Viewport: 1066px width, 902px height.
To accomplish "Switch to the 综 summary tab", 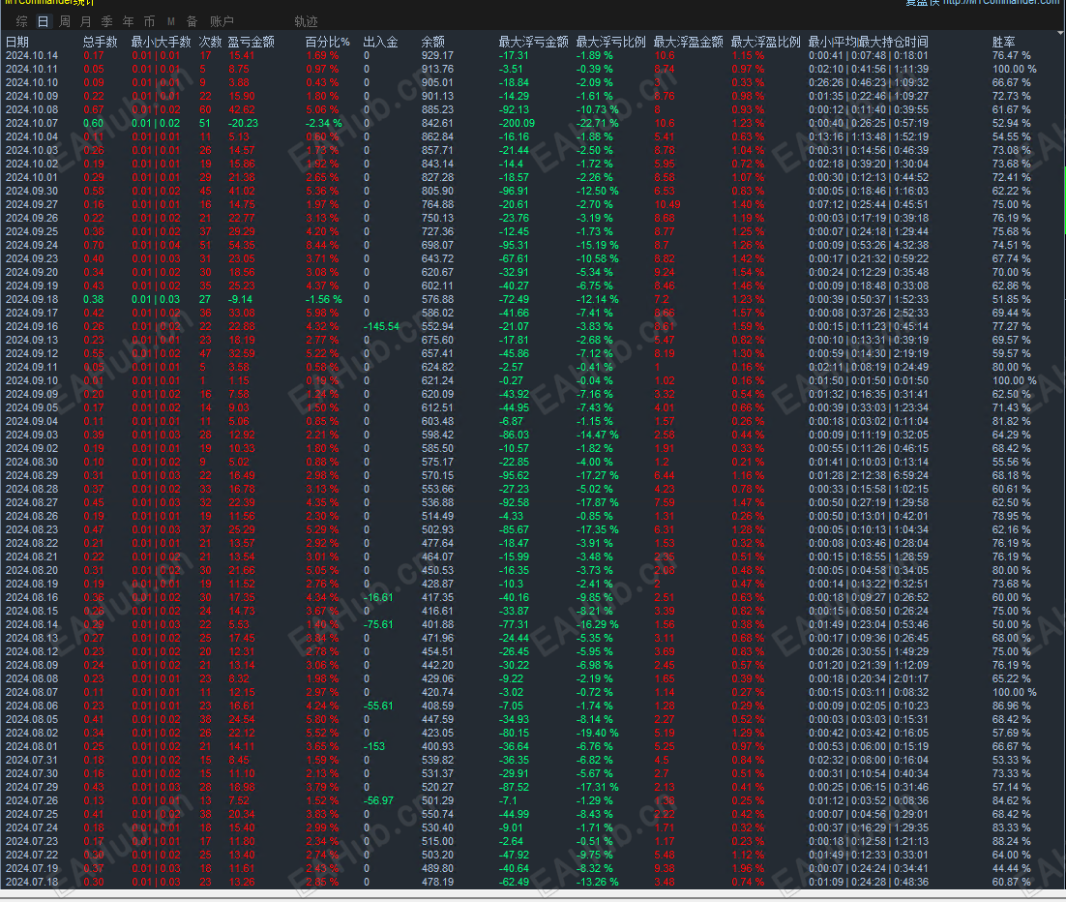I will coord(21,21).
